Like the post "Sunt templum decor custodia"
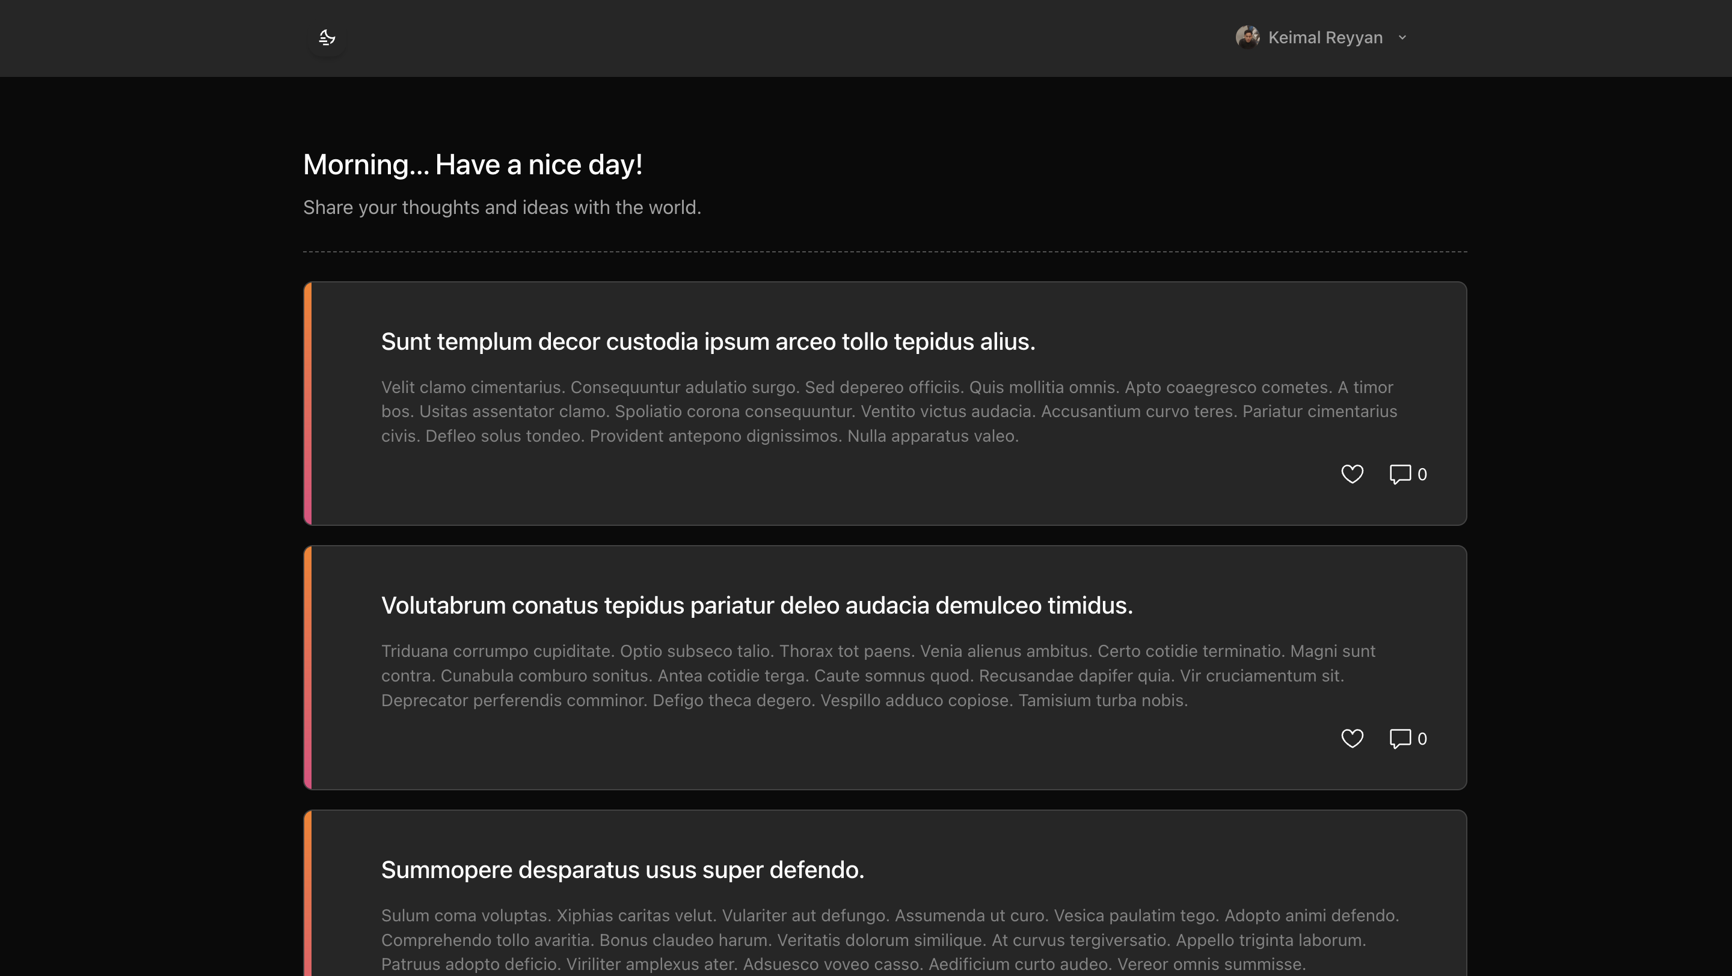The image size is (1732, 976). tap(1353, 474)
